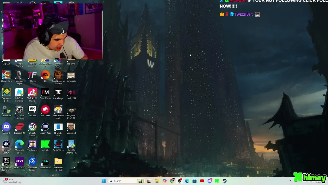Open The Looker game icon
This screenshot has height=185, width=328.
pos(32,146)
